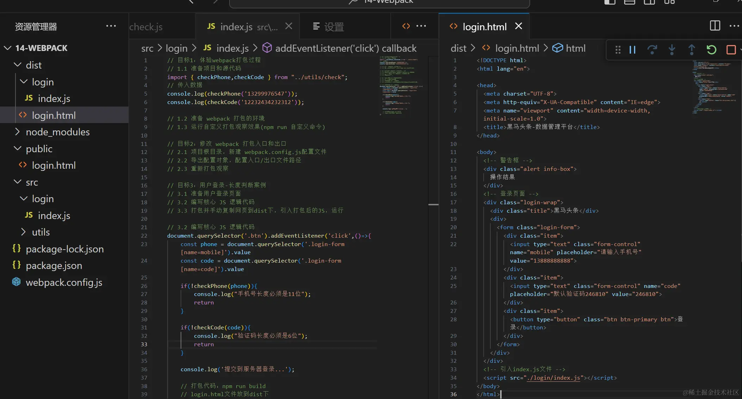Click the orange HTML preview icon in left tab bar
The height and width of the screenshot is (399, 742).
406,26
